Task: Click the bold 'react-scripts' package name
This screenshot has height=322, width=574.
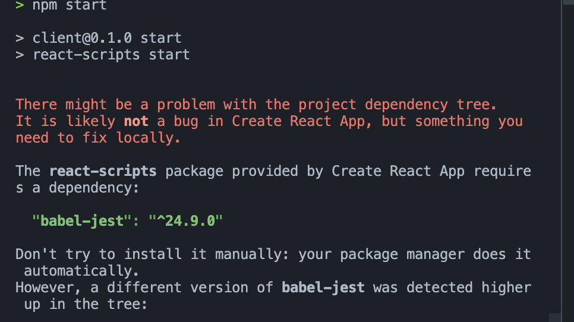Action: tap(103, 171)
